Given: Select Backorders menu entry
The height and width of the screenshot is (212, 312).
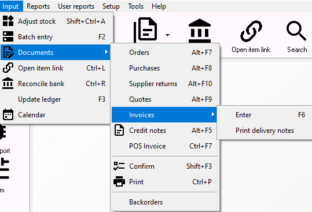Looking at the screenshot, I should (x=164, y=202).
